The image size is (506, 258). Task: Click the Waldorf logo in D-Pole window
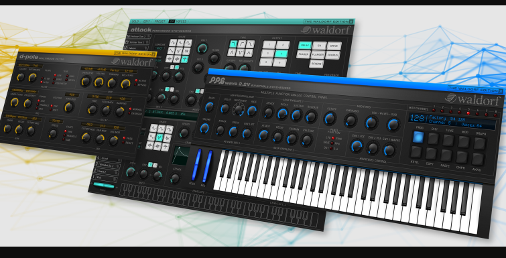pos(132,62)
